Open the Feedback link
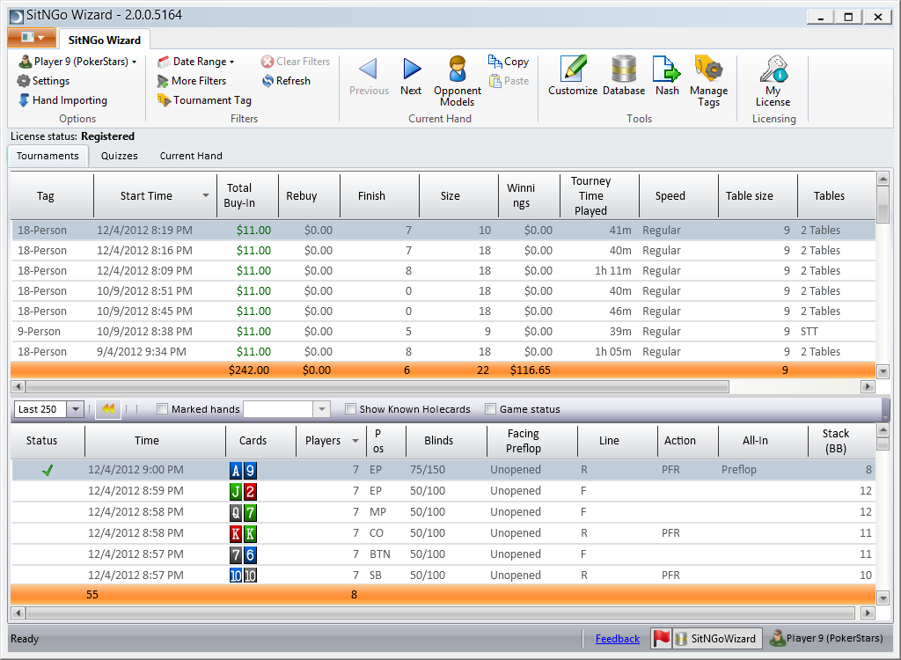This screenshot has width=901, height=660. [617, 639]
